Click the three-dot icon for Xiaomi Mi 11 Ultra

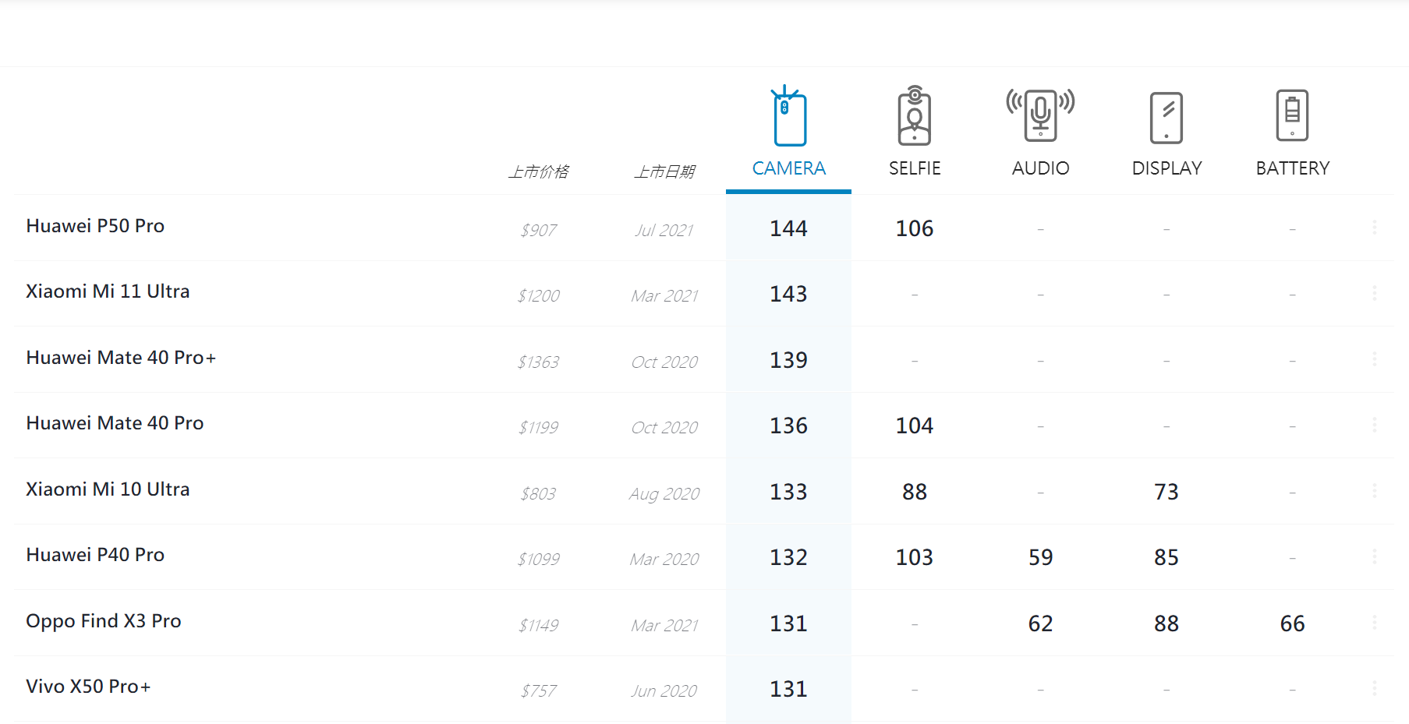(x=1374, y=293)
